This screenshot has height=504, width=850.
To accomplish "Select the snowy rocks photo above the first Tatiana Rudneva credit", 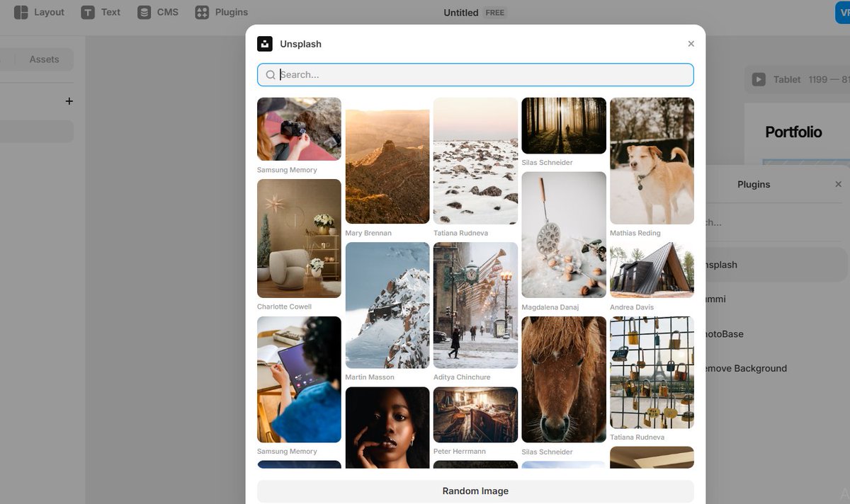I will [475, 161].
